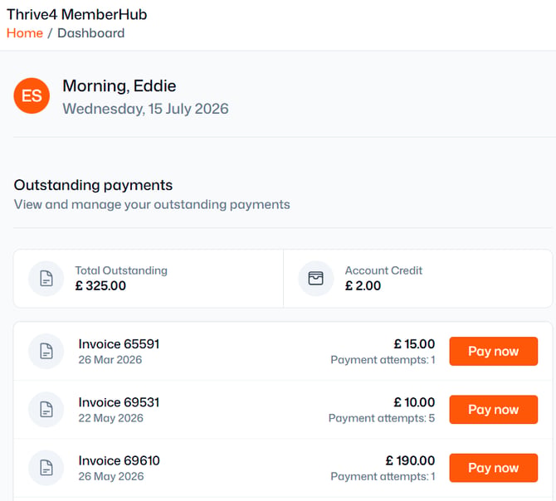Open the Invoice 65591 title
Viewport: 556px width, 501px height.
tap(119, 343)
